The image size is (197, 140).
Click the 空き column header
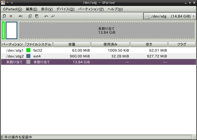pos(149,44)
